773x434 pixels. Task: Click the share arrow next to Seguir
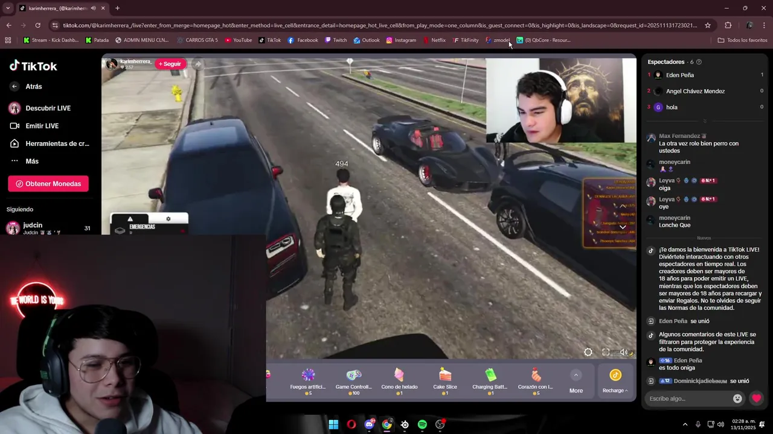tap(197, 64)
